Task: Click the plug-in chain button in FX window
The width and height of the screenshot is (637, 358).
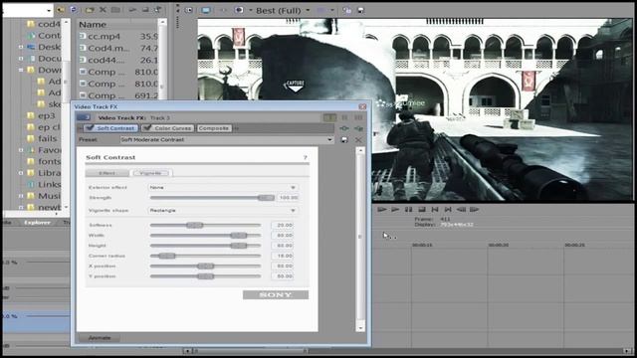Action: (x=344, y=128)
